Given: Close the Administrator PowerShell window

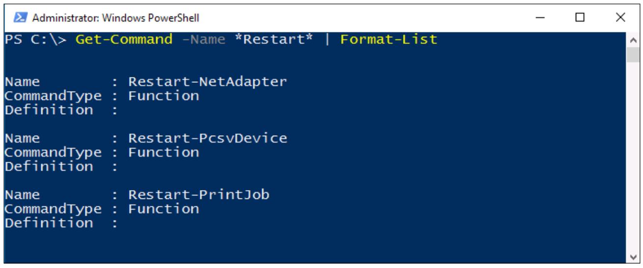Looking at the screenshot, I should [620, 19].
